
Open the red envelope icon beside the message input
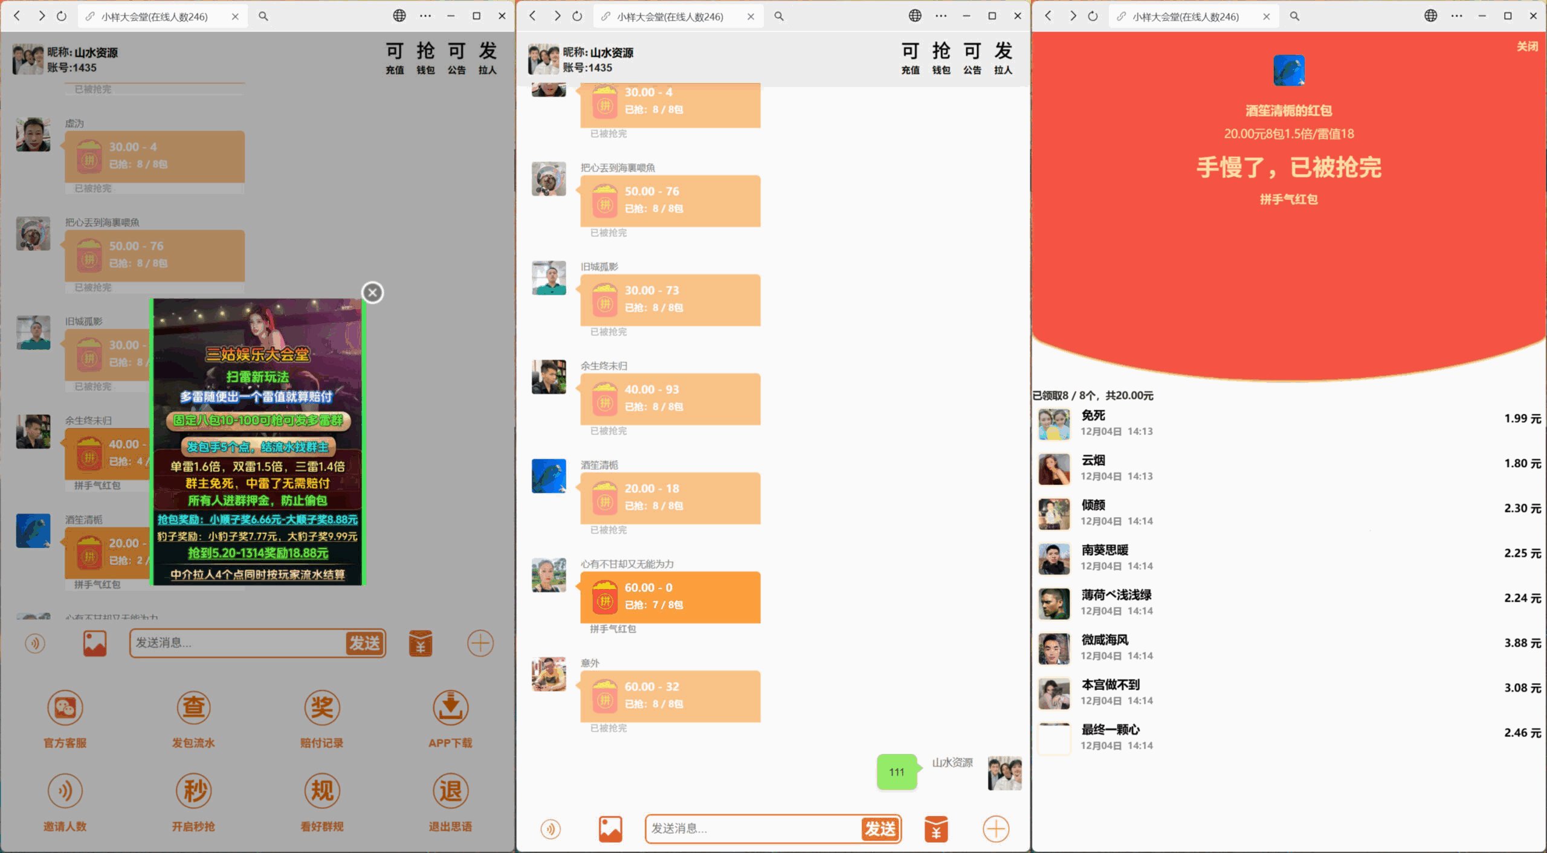click(421, 643)
